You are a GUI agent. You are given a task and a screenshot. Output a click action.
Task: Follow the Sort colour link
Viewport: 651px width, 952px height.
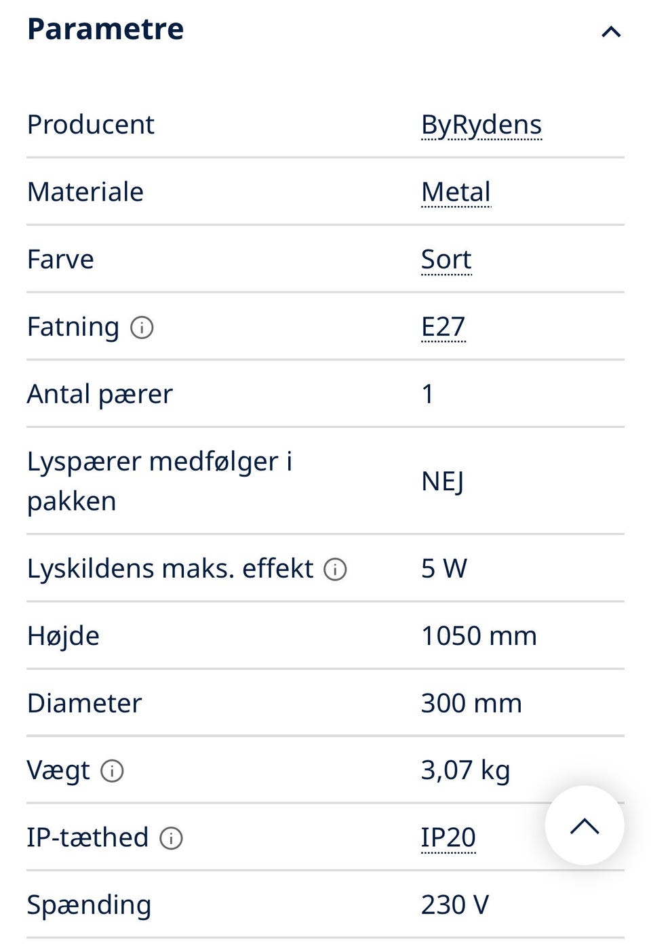click(446, 259)
